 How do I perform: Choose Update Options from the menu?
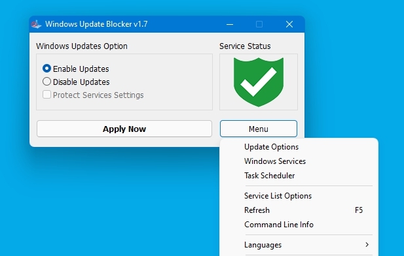tap(299, 147)
